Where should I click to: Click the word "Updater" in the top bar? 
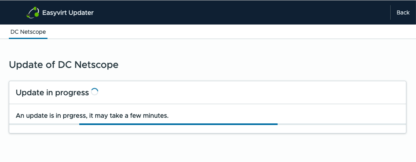[x=81, y=12]
